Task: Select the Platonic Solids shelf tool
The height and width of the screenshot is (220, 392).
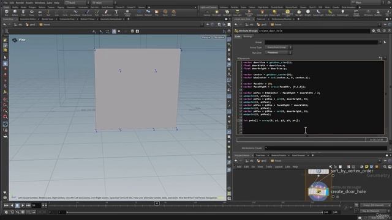Action: 127,12
